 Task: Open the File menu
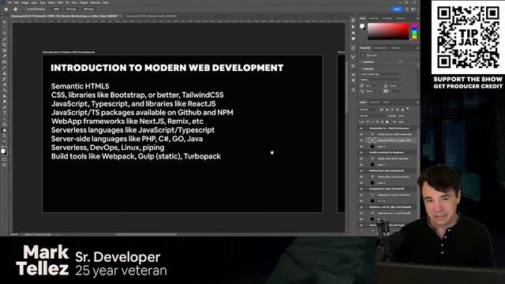(x=9, y=2)
